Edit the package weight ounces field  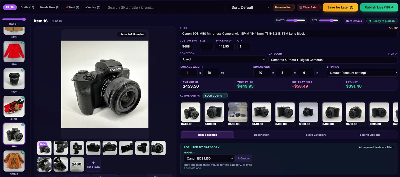[211, 73]
